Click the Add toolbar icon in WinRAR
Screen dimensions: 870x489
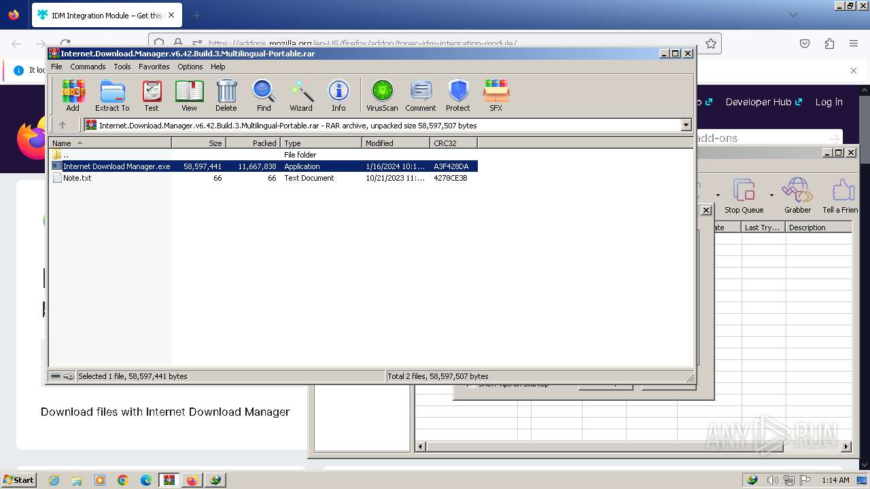(73, 95)
